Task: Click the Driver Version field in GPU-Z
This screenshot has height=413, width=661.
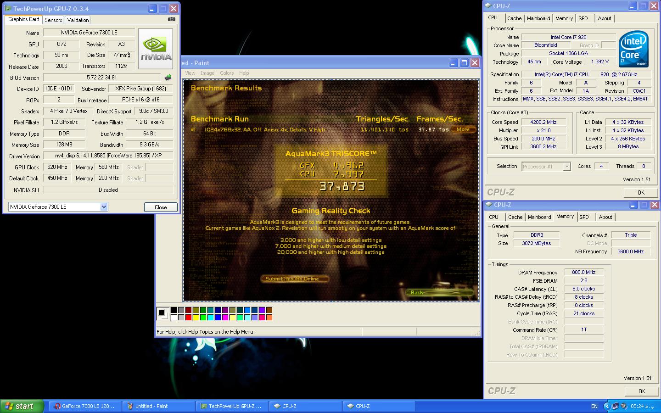Action: [108, 156]
